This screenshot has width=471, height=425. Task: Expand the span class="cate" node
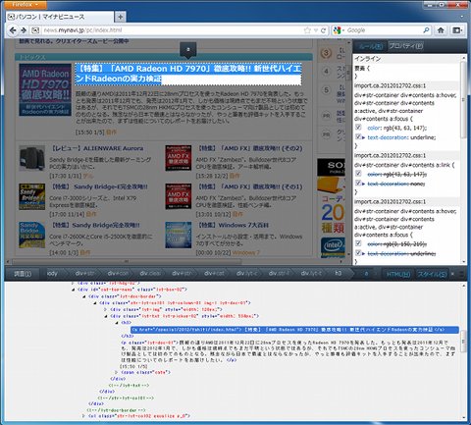[x=117, y=372]
